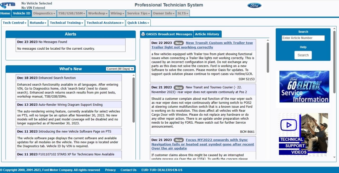Click the Help link in search panel

pyautogui.click(x=303, y=47)
